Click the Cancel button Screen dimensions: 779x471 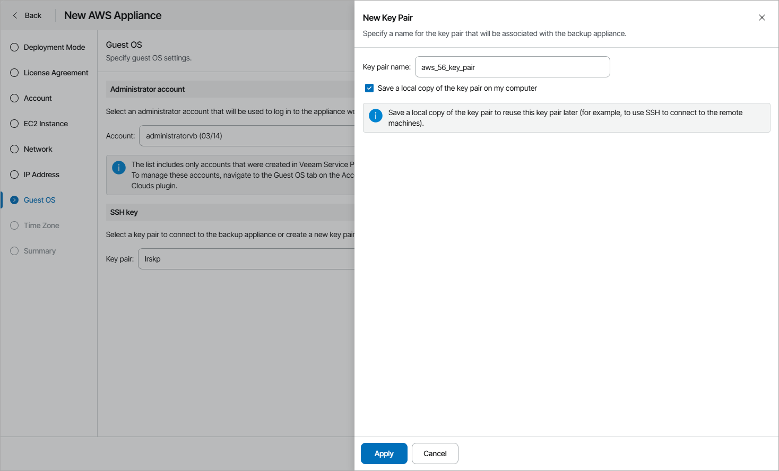[435, 453]
